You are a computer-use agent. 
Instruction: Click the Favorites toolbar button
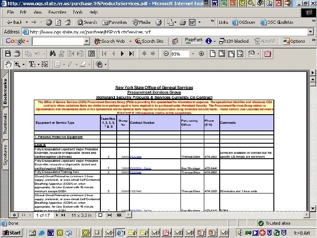pos(114,22)
